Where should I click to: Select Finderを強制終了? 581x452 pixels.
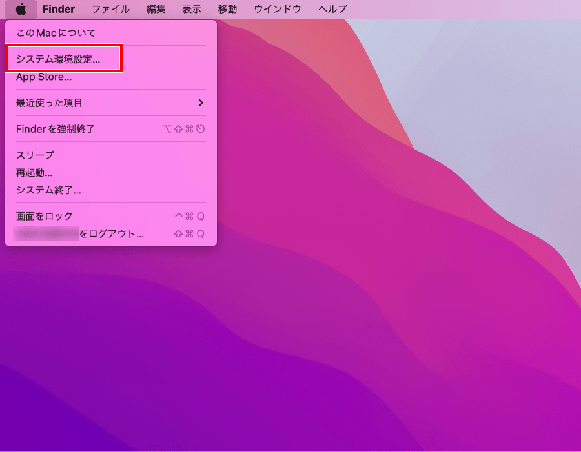(111, 129)
